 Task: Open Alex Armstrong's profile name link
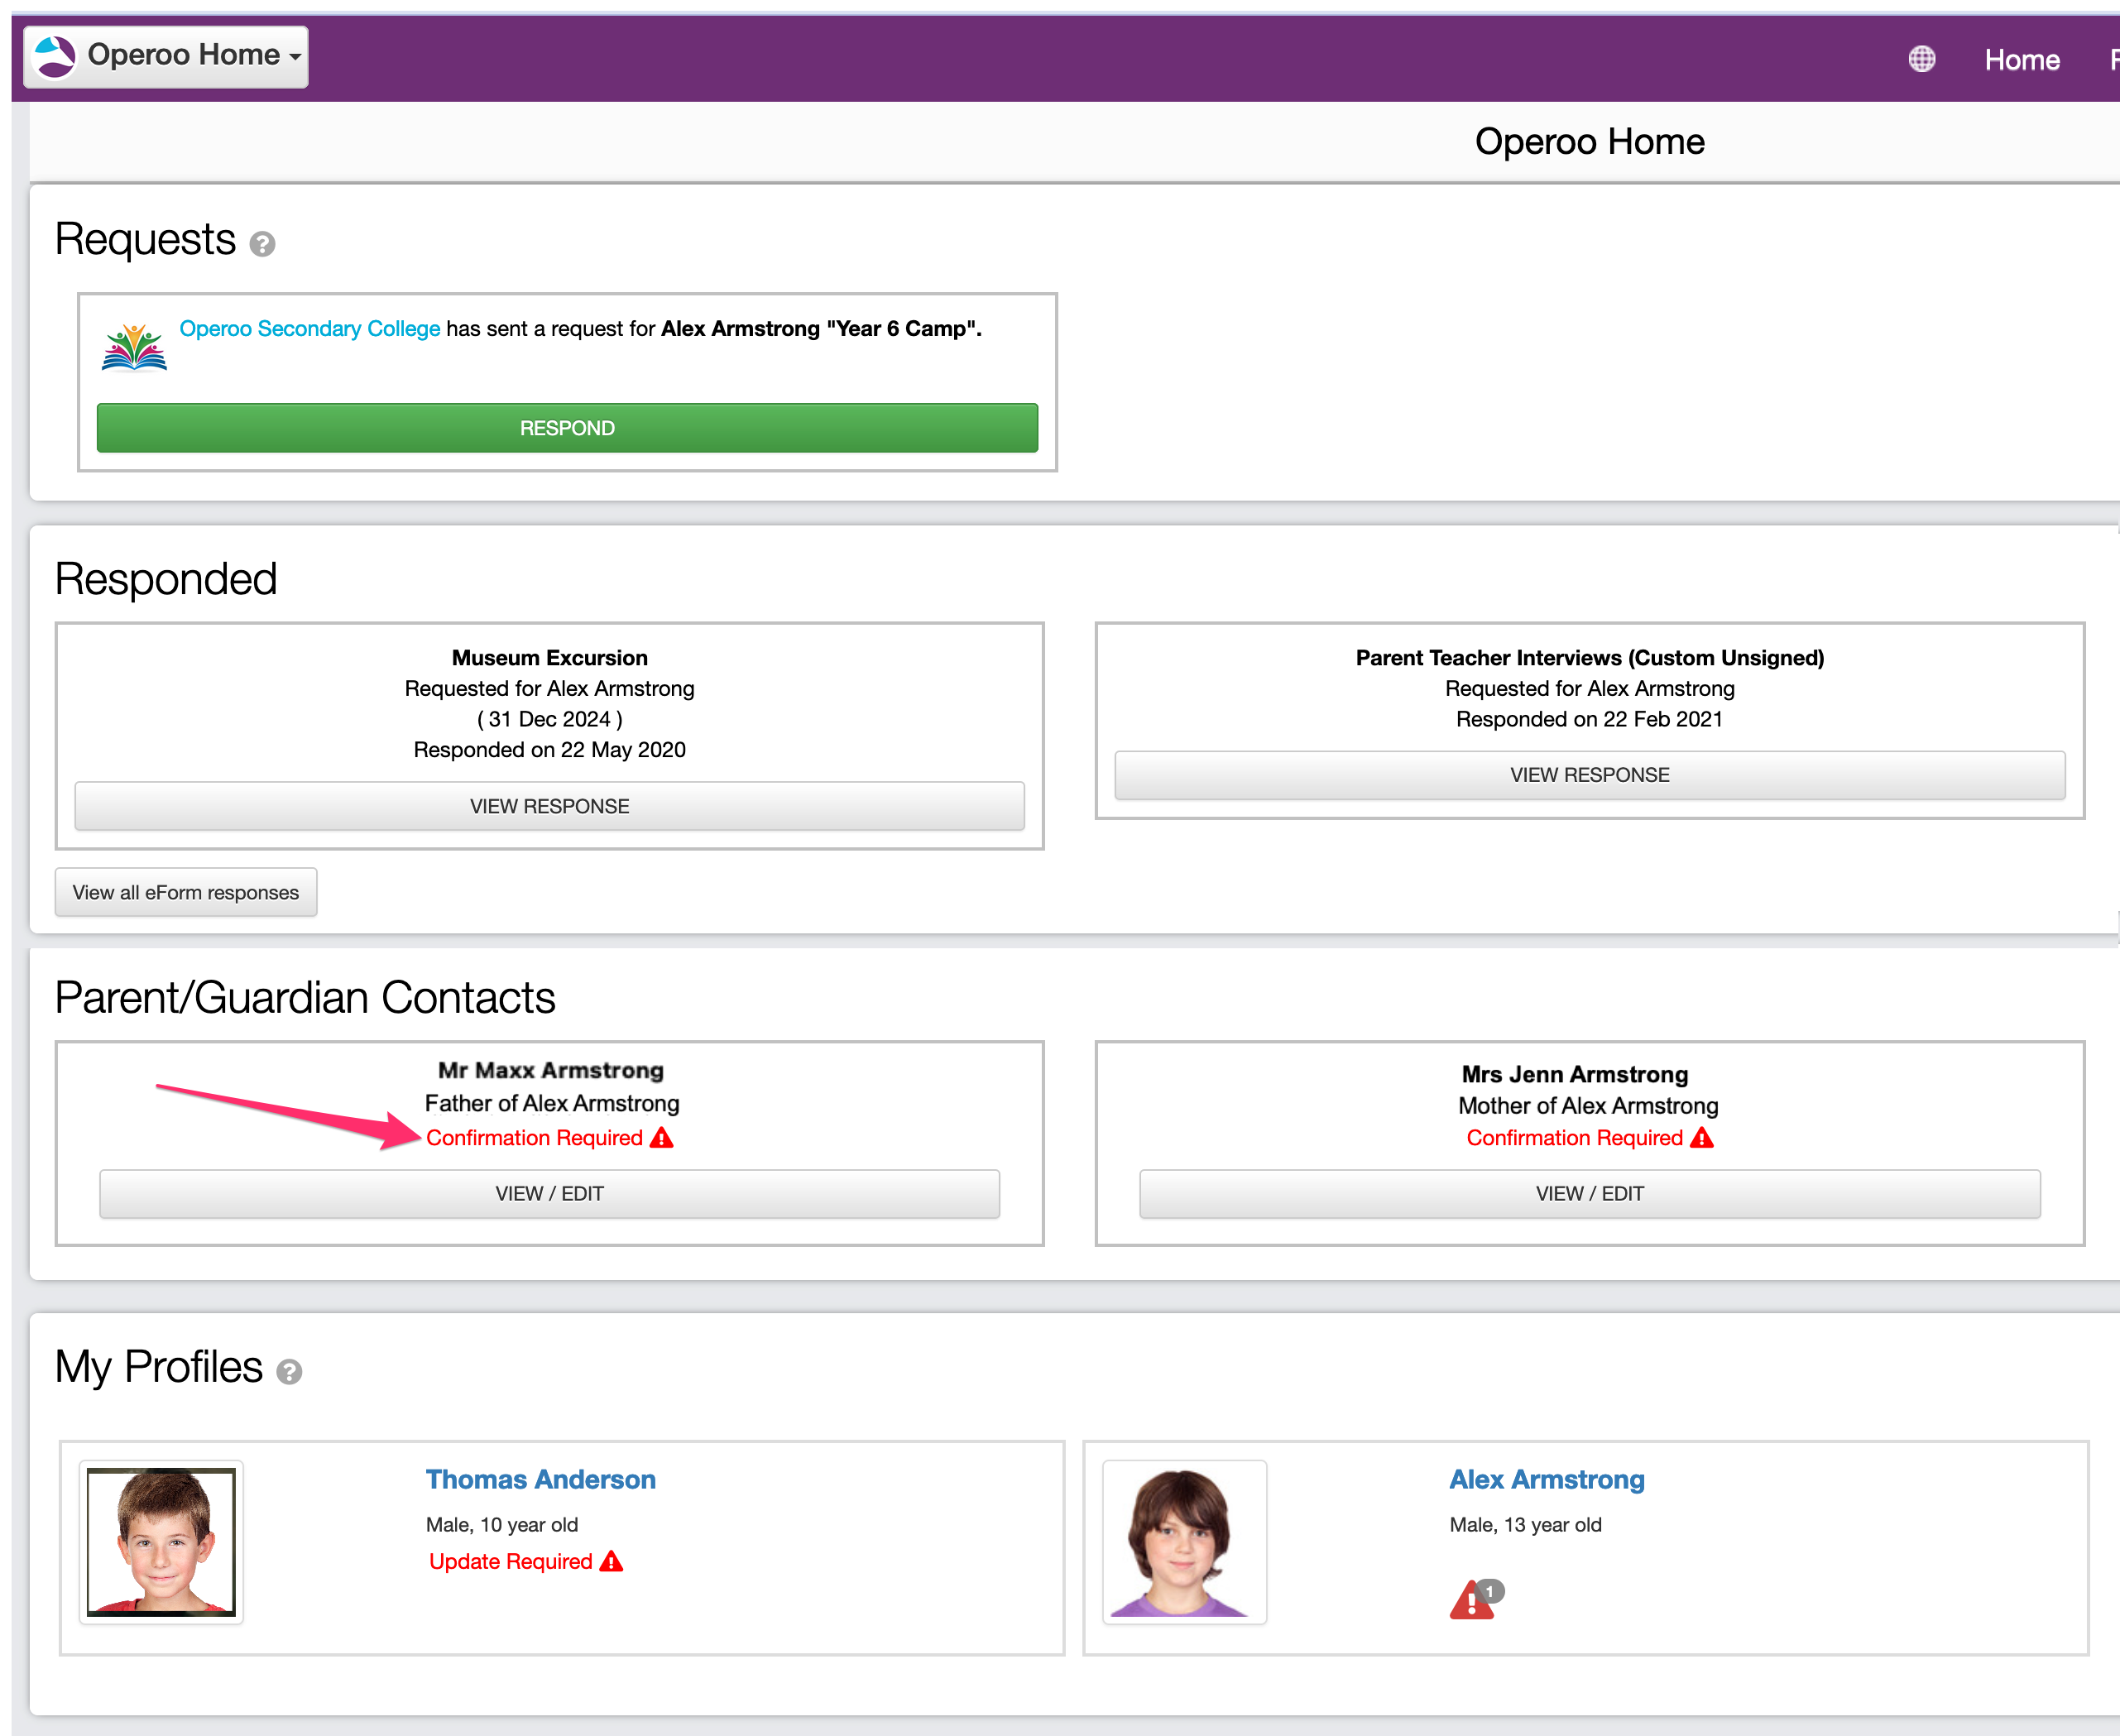pyautogui.click(x=1546, y=1479)
